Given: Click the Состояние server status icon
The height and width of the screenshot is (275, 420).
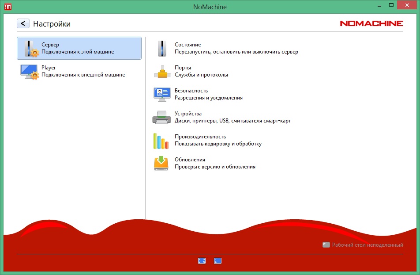Looking at the screenshot, I should point(162,48).
